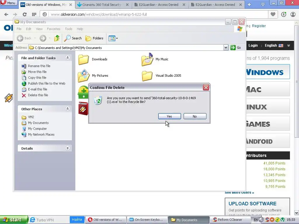
Task: Collapse File and Folder Tasks panel
Action: pyautogui.click(x=67, y=58)
